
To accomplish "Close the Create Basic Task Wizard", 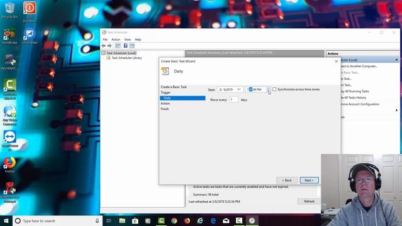I will click(337, 62).
